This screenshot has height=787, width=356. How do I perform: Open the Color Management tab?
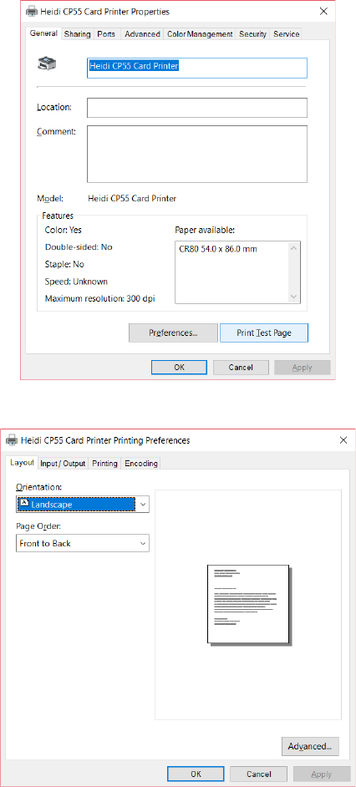[x=200, y=34]
